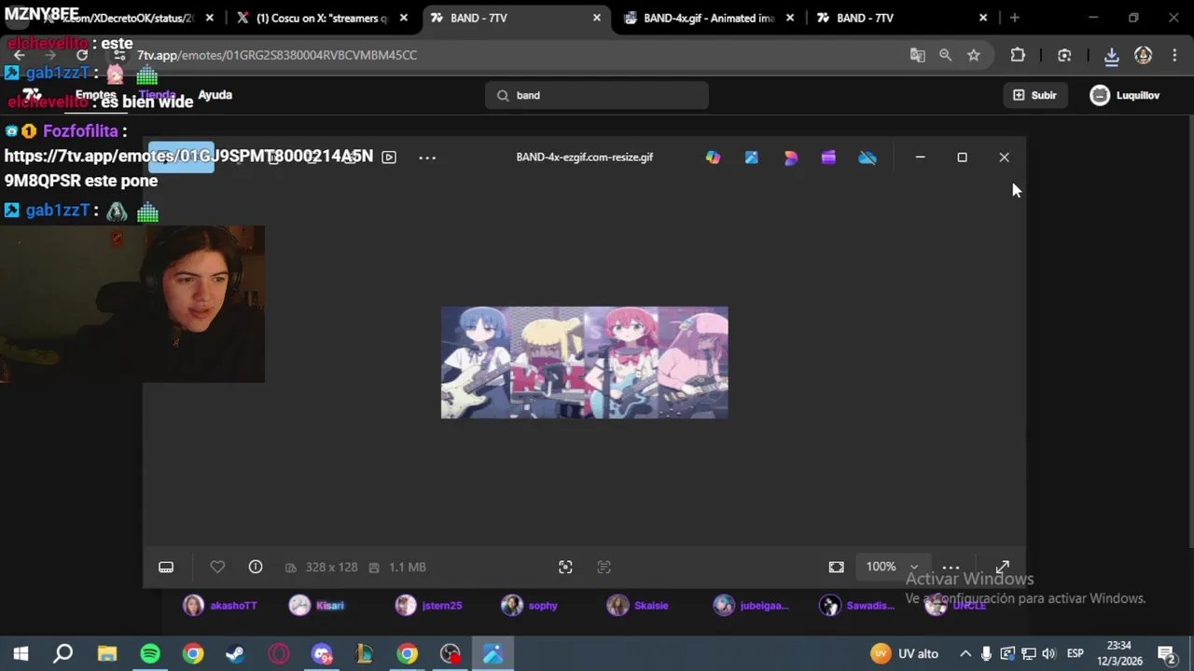Switch to the last BAND - 7TV tab
This screenshot has height=671, width=1194.
pyautogui.click(x=900, y=18)
